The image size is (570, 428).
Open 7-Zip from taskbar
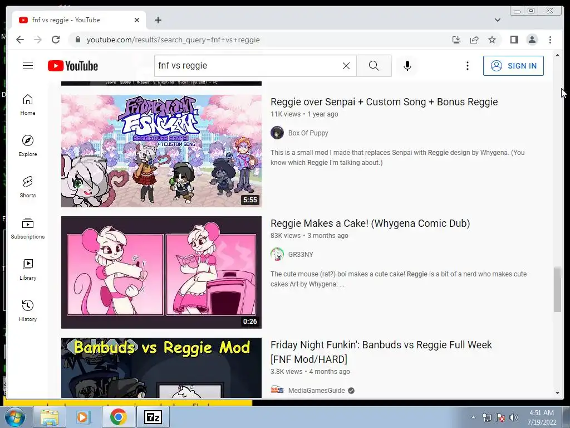coord(153,417)
